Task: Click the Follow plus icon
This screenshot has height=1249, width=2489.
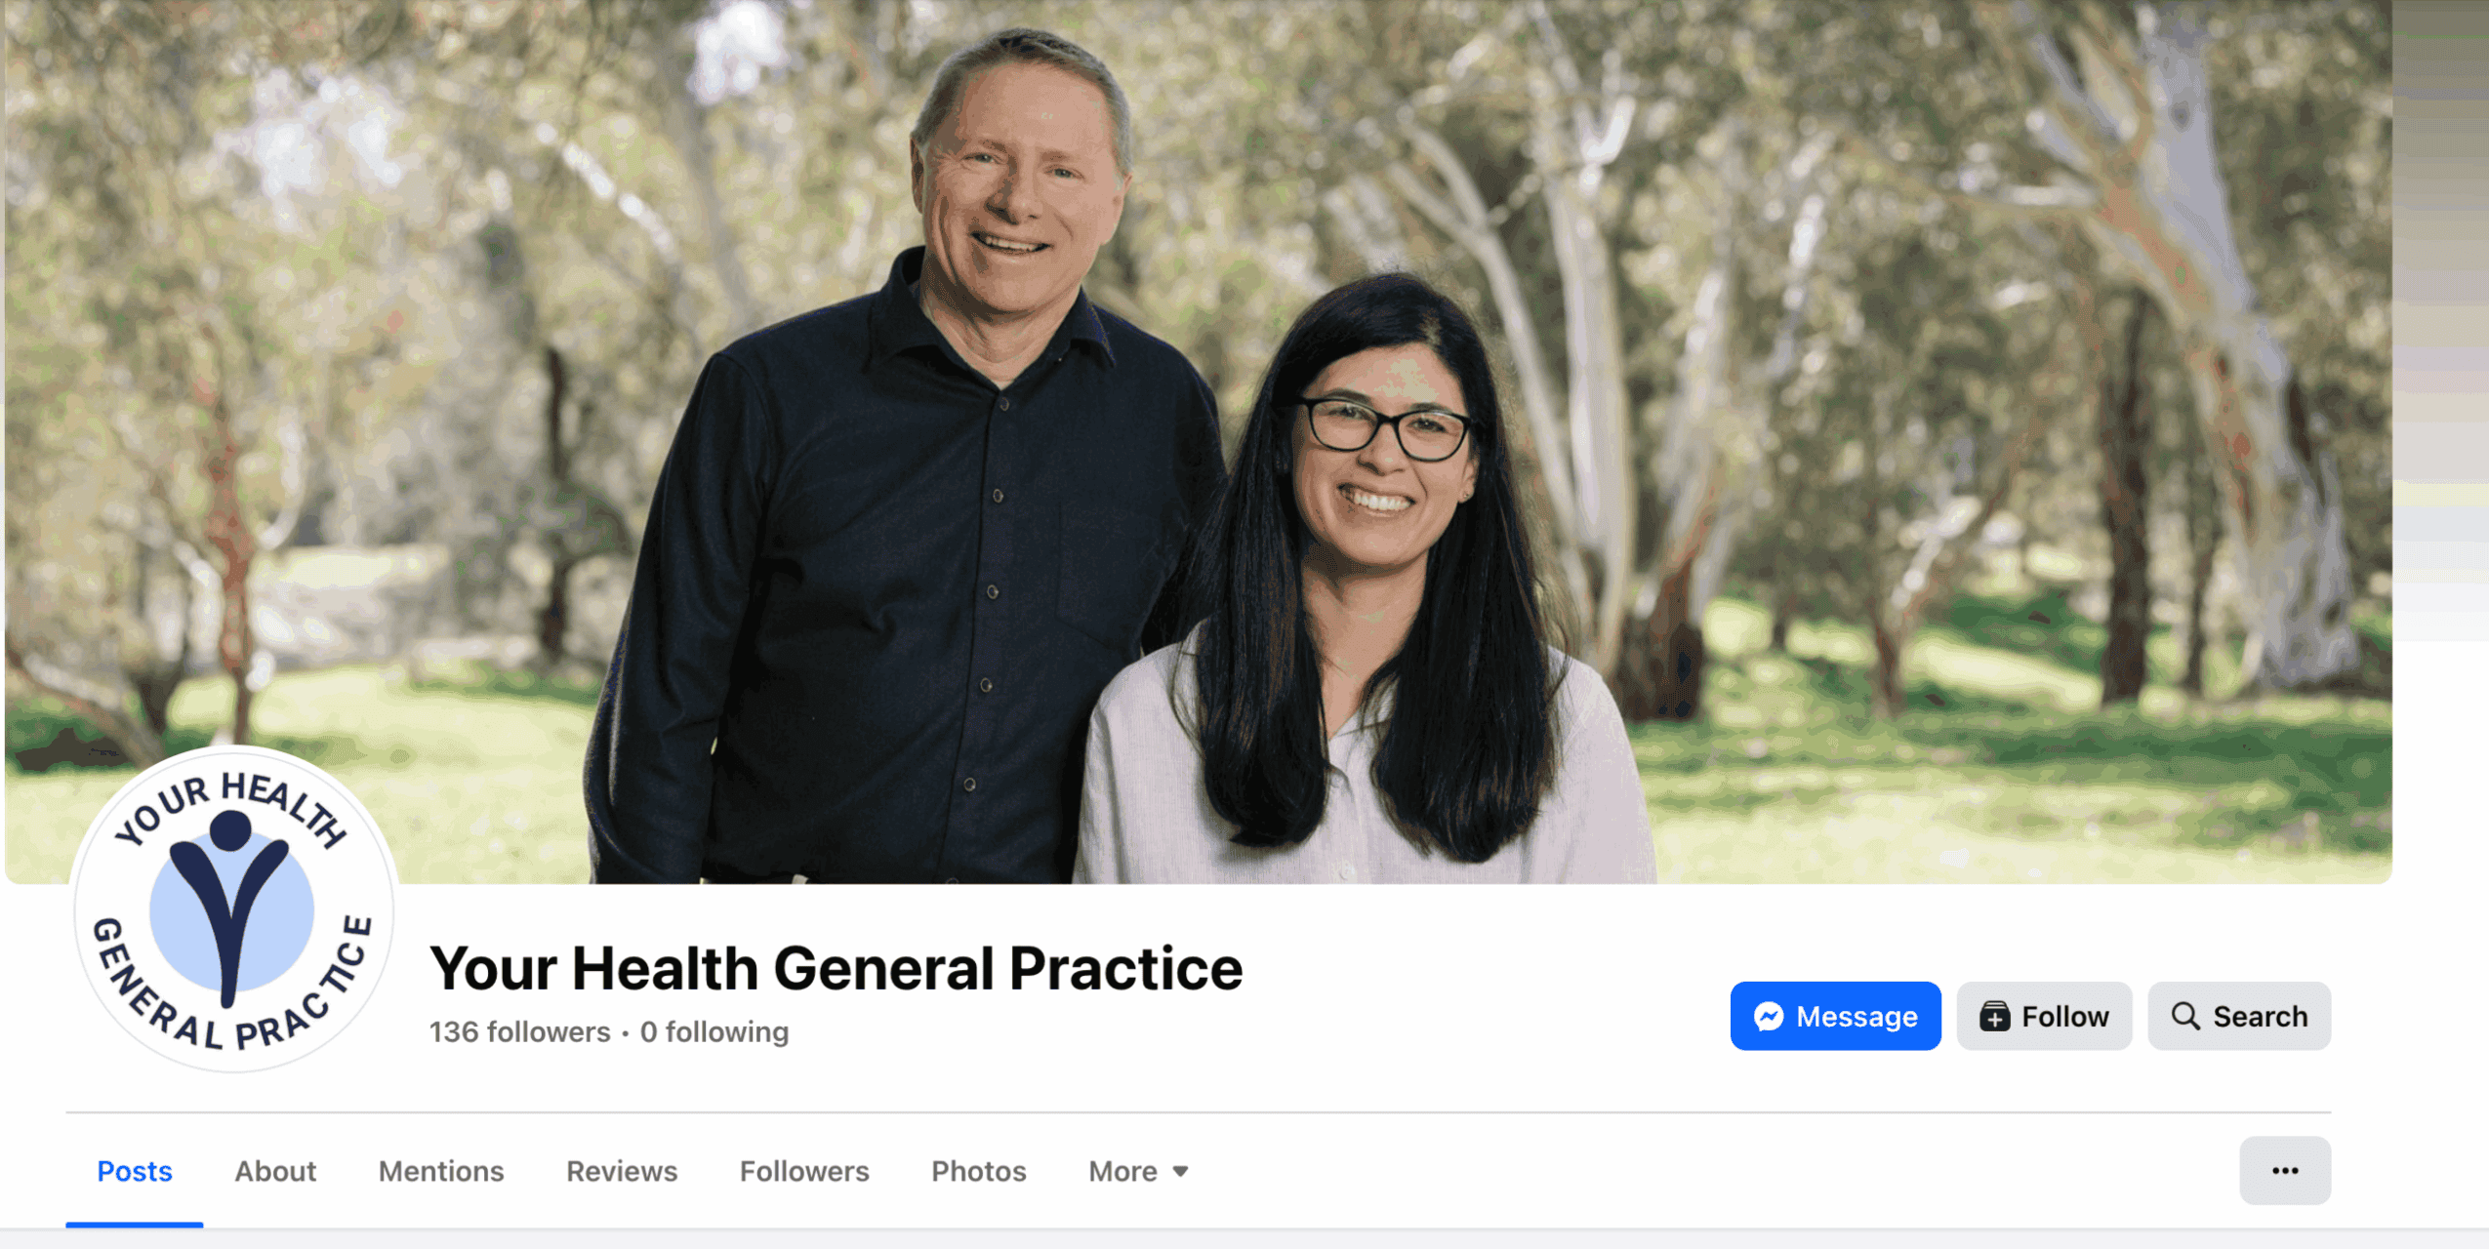Action: point(1994,1016)
